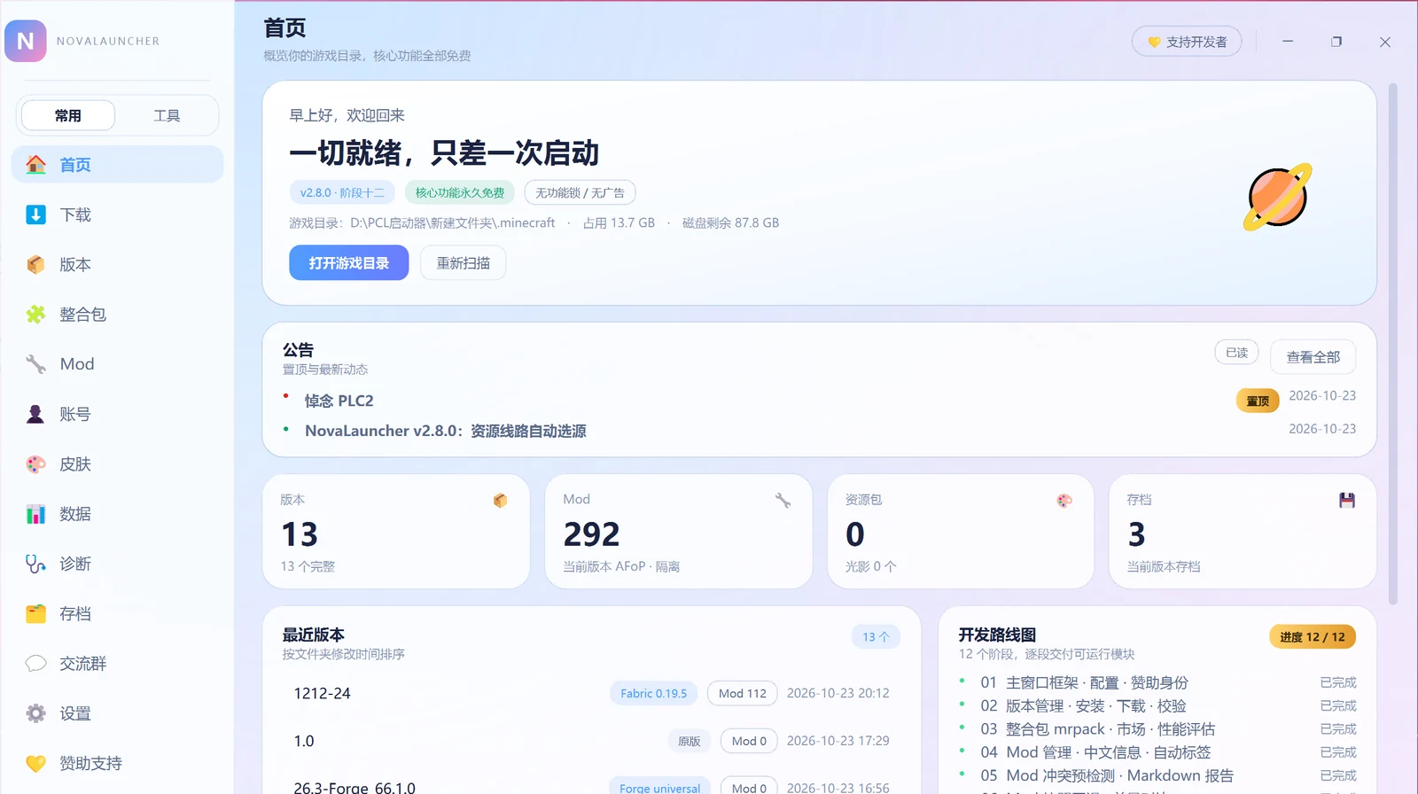Click the wrench icon in the Mod 292 card
The image size is (1418, 794).
coord(783,501)
